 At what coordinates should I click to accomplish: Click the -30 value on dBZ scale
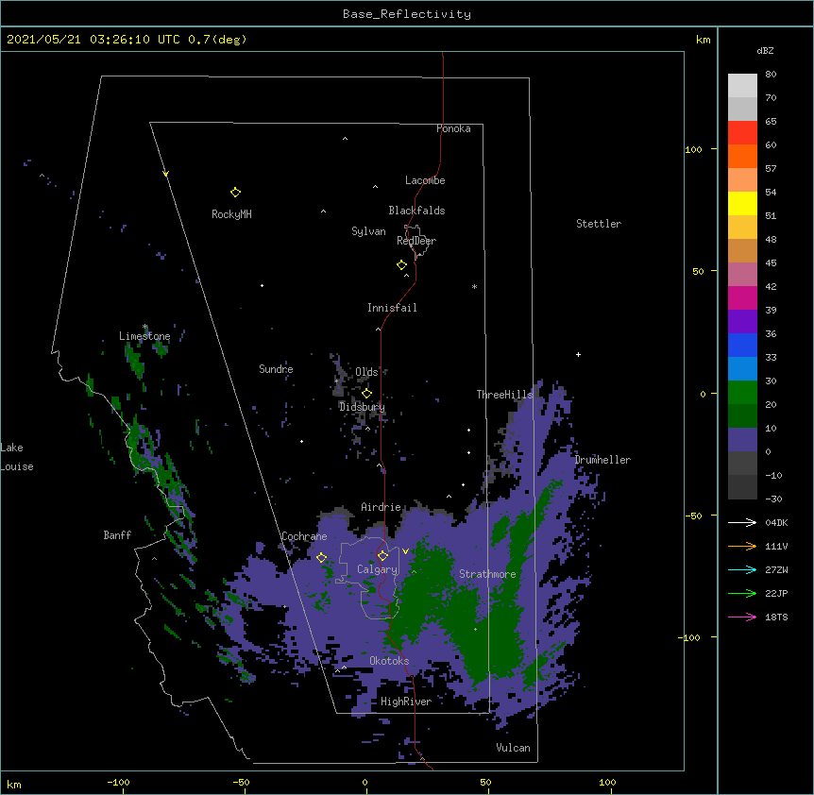coord(773,499)
